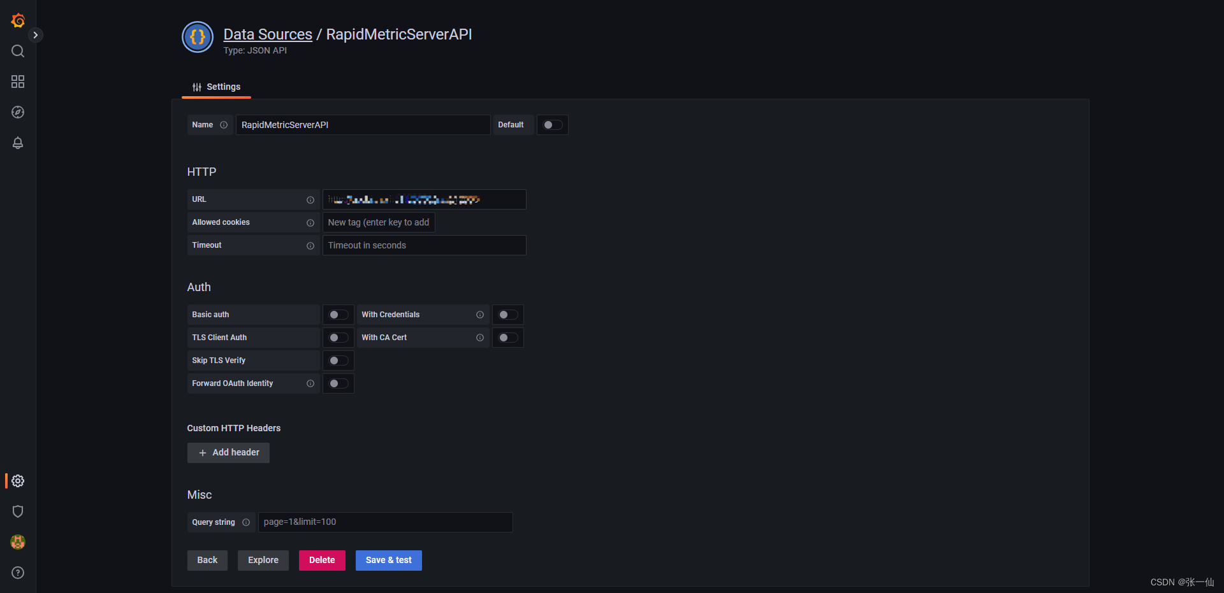
Task: Show the Query string info tooltip
Action: 247,522
